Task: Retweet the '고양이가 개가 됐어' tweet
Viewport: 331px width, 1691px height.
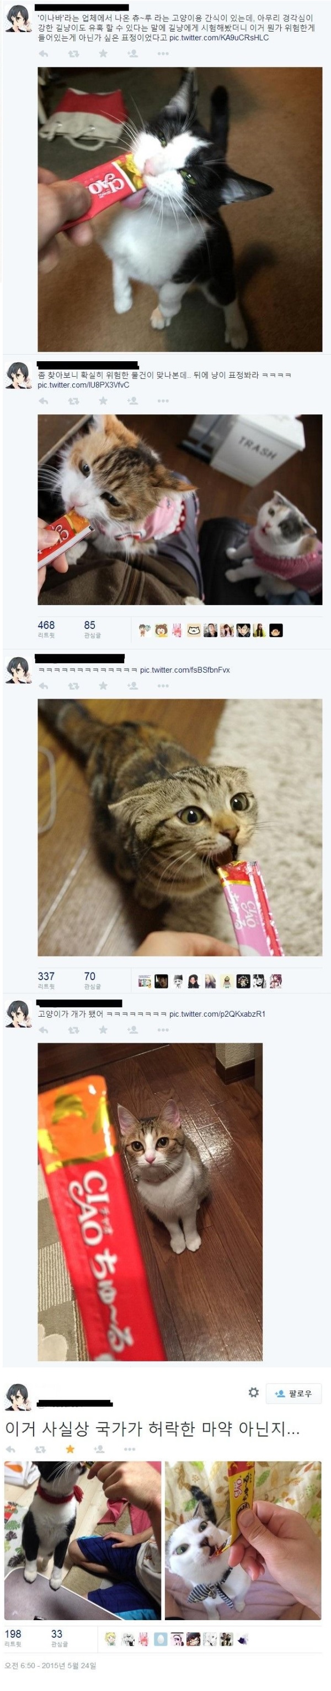Action: [x=73, y=1029]
